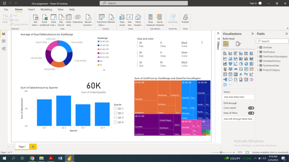Select the funnel chart visual
This screenshot has width=289, height=162.
(230, 64)
